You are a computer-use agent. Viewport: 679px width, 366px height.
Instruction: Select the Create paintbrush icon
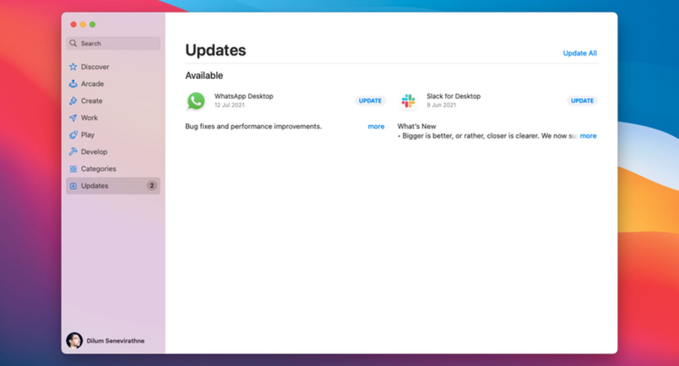[x=73, y=101]
